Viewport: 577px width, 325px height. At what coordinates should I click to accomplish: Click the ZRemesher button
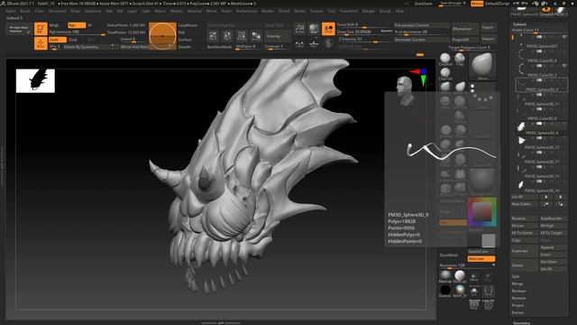click(x=465, y=28)
